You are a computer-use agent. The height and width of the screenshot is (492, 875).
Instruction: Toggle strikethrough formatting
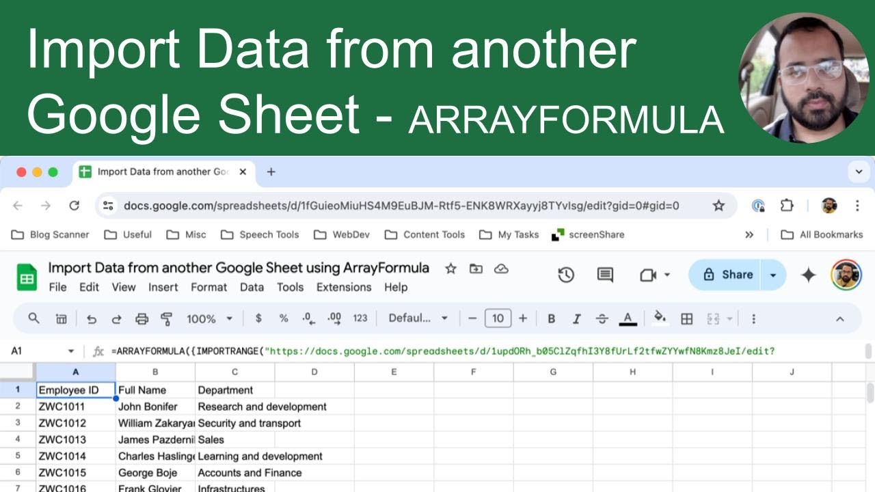[x=602, y=318]
